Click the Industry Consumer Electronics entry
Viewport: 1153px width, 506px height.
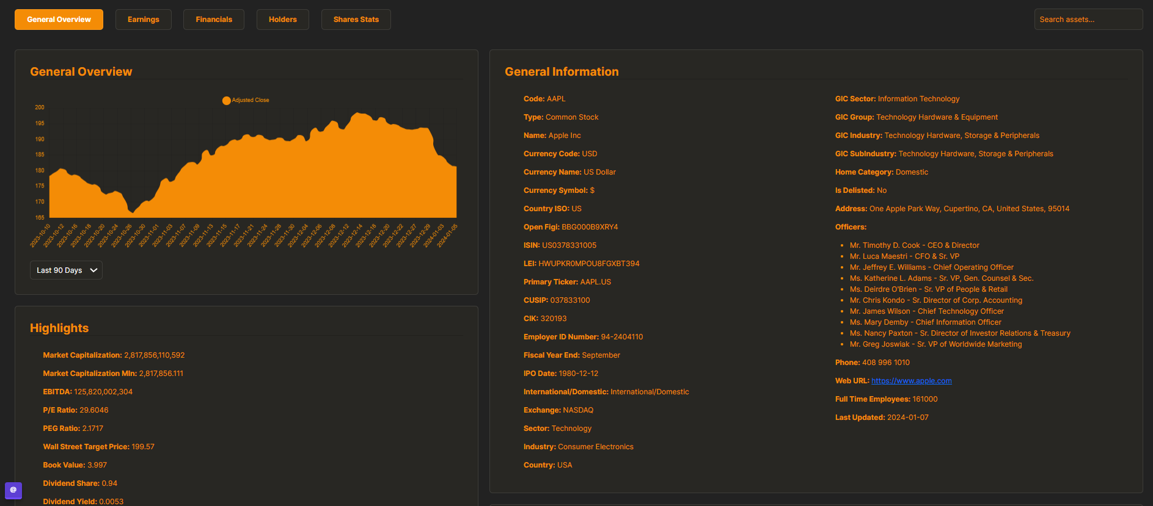coord(579,447)
